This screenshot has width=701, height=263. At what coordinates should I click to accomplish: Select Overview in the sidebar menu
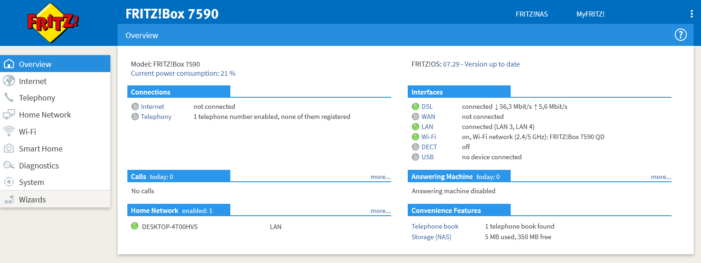(x=55, y=64)
